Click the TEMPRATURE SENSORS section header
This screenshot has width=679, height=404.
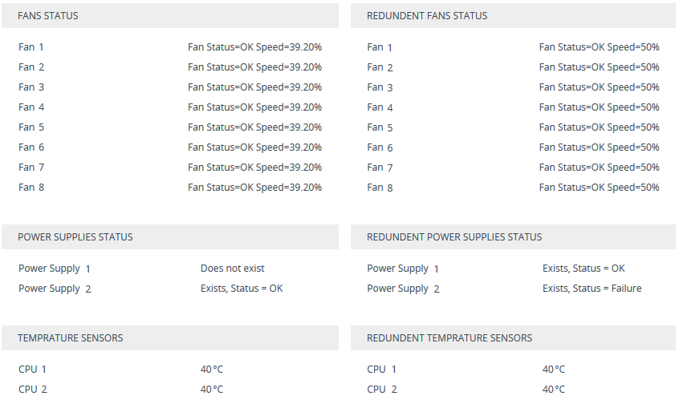pos(71,338)
